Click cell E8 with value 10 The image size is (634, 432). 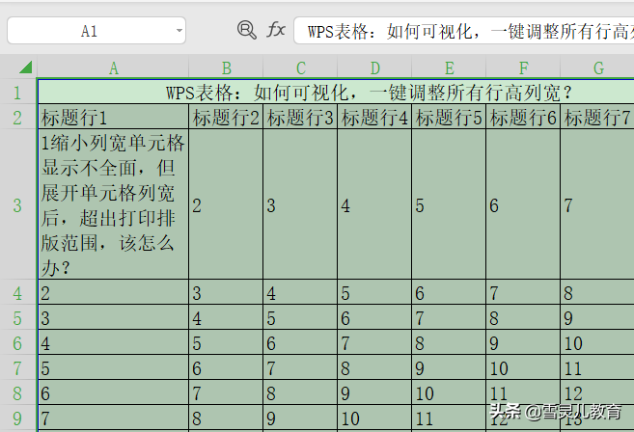(449, 392)
